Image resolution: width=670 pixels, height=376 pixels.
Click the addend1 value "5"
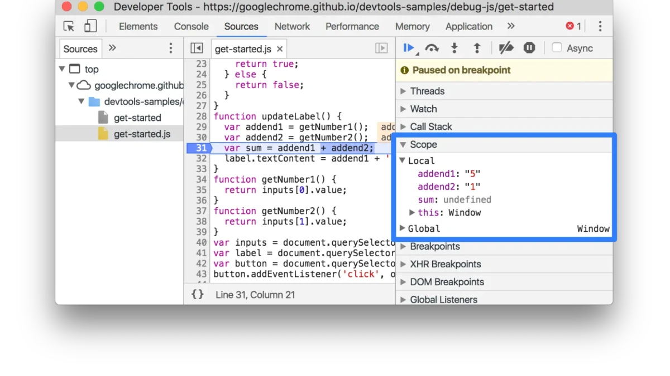tap(472, 174)
